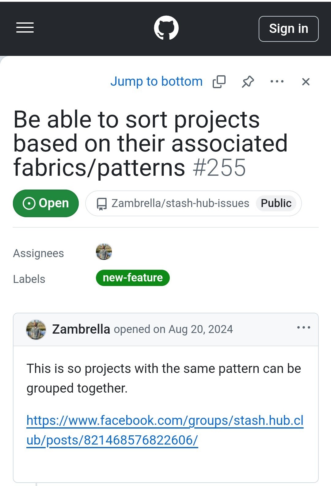Open the hamburger navigation menu
Viewport: 331px width, 486px height.
(25, 28)
